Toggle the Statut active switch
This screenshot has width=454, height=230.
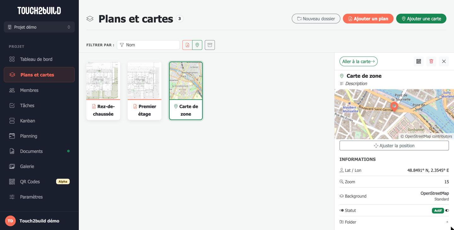tap(447, 210)
